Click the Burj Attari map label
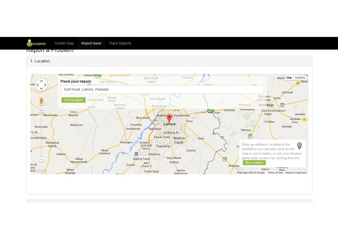The width and height of the screenshot is (338, 240). coord(142,118)
